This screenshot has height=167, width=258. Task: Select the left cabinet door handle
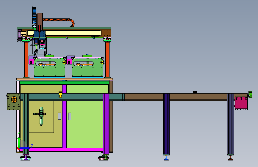tap(60, 116)
